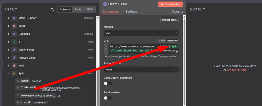The width and height of the screenshot is (262, 106).
Task: Click the Get YT Title node name
Action: coord(118,4)
